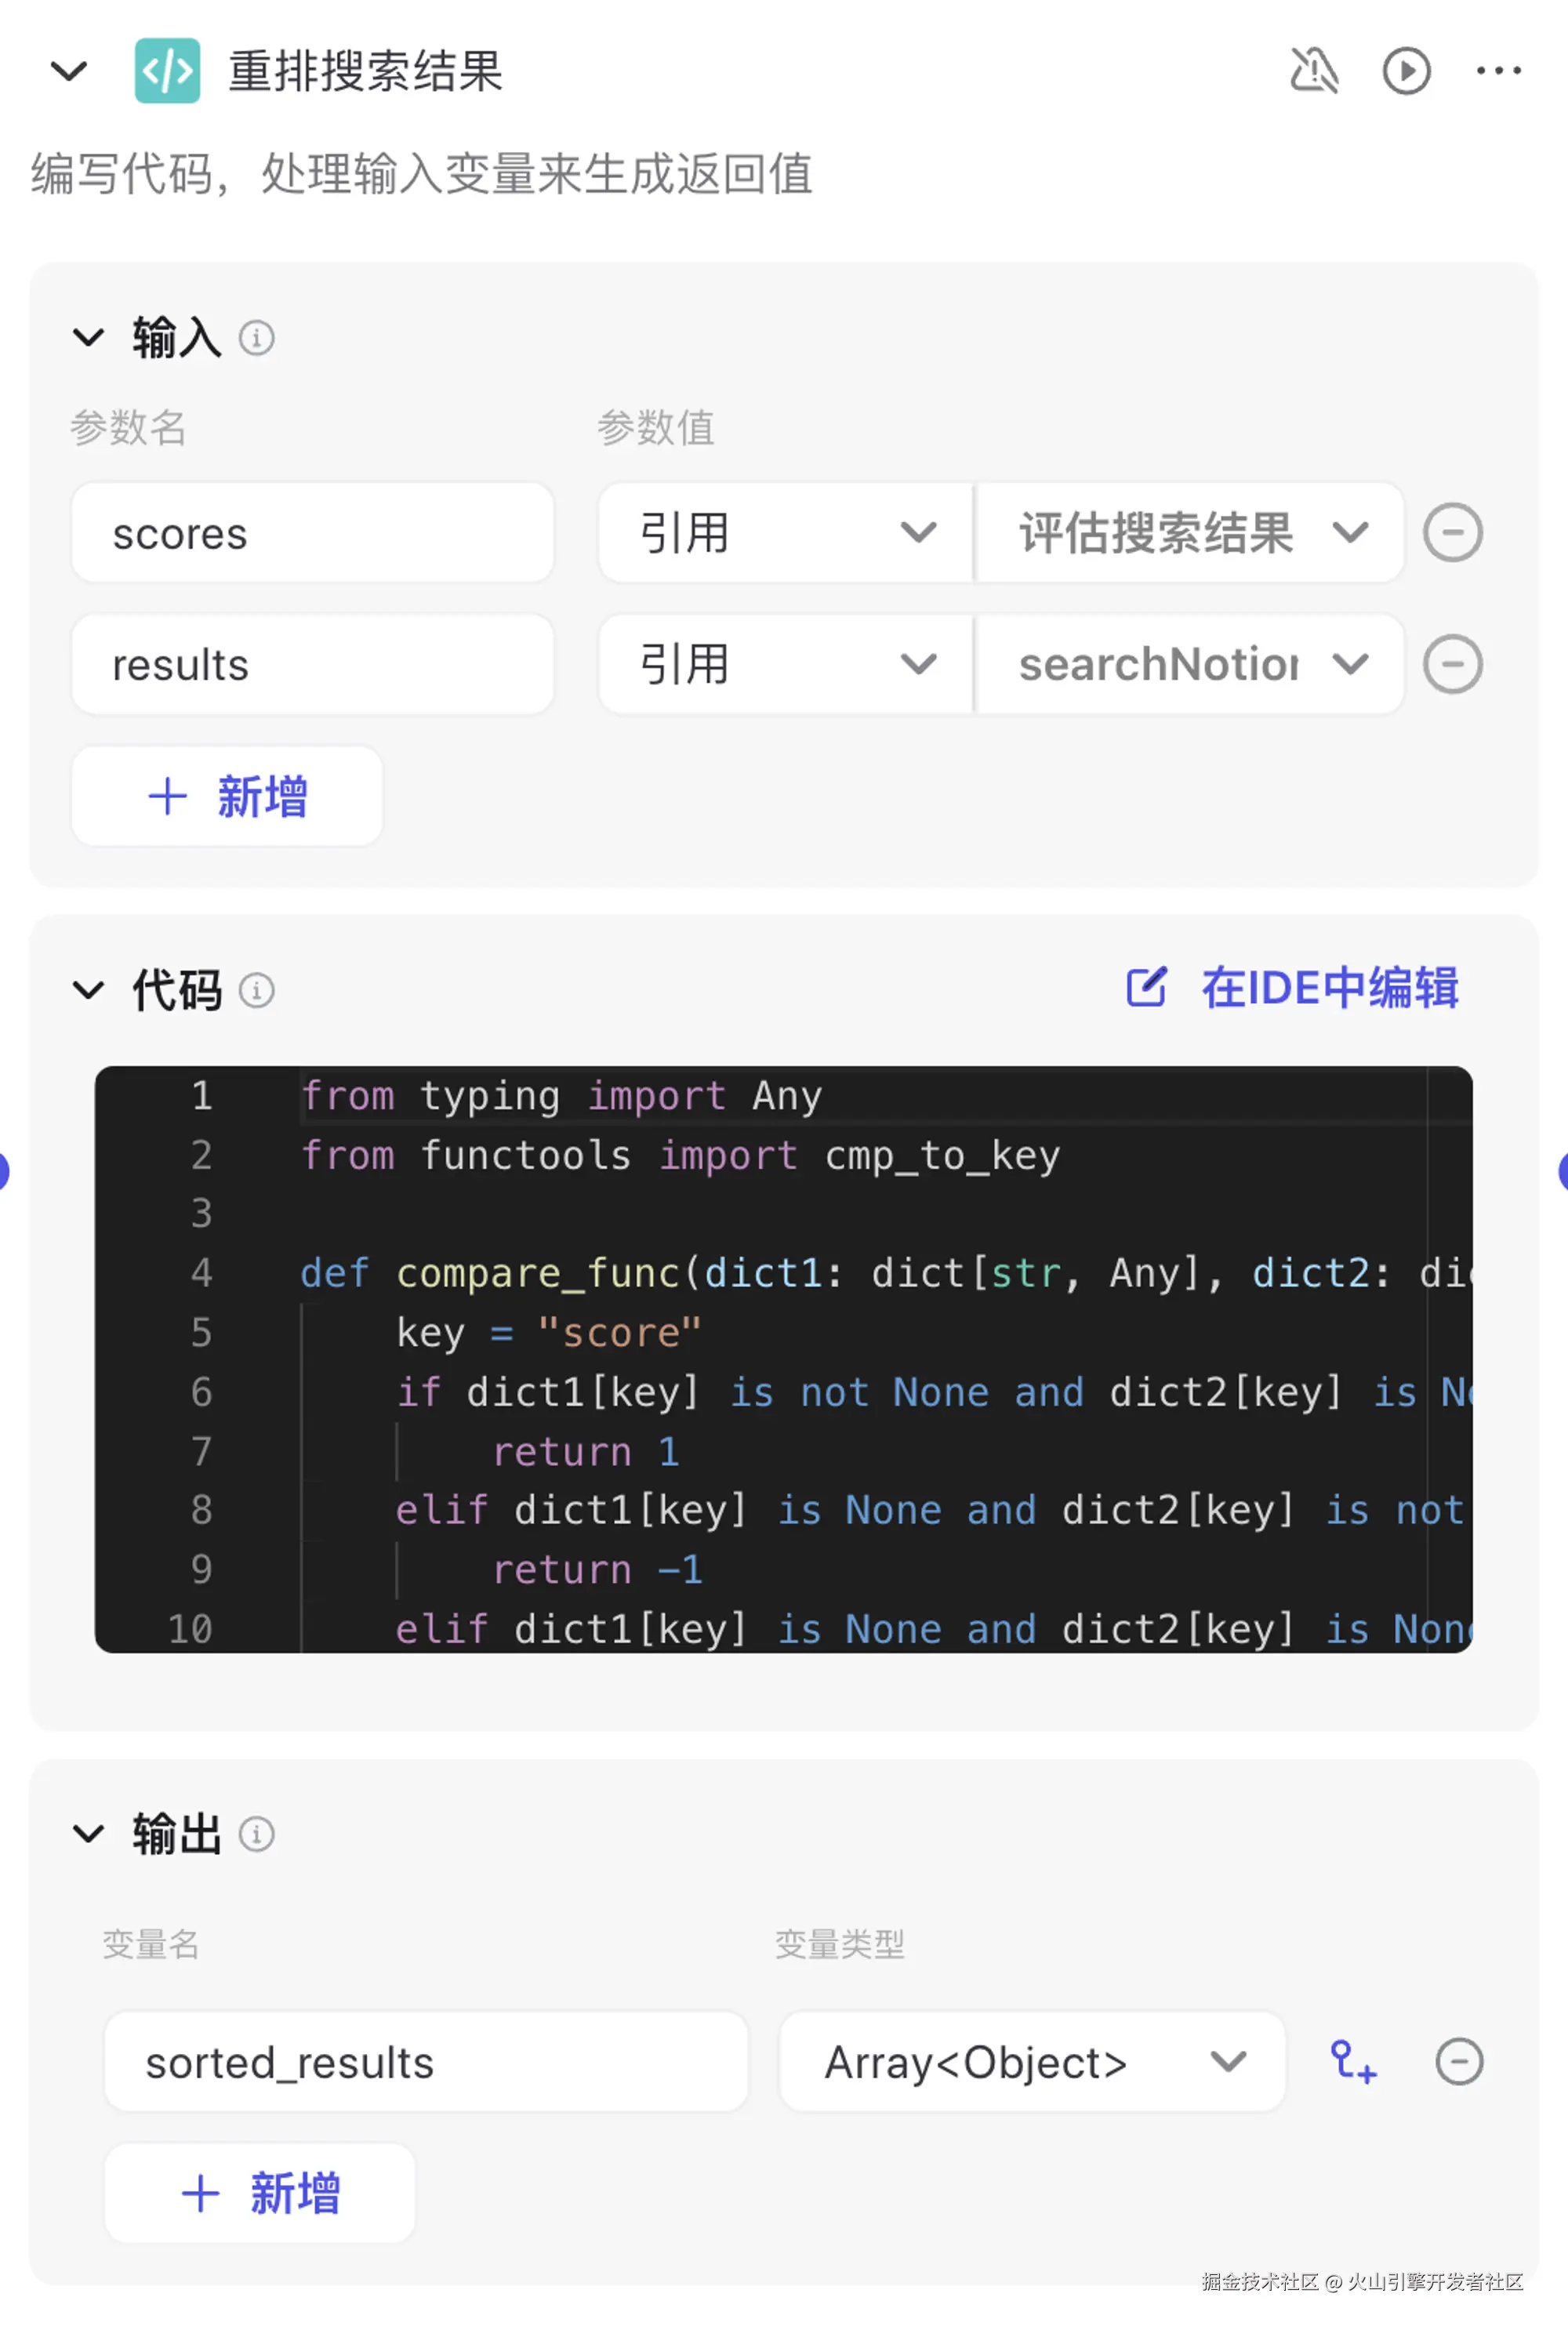Click the sorted_results variable name field
This screenshot has height=2337, width=1568.
click(426, 2061)
